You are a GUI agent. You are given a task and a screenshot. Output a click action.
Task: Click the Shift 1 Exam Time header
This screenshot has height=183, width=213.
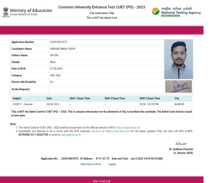pyautogui.click(x=80, y=98)
